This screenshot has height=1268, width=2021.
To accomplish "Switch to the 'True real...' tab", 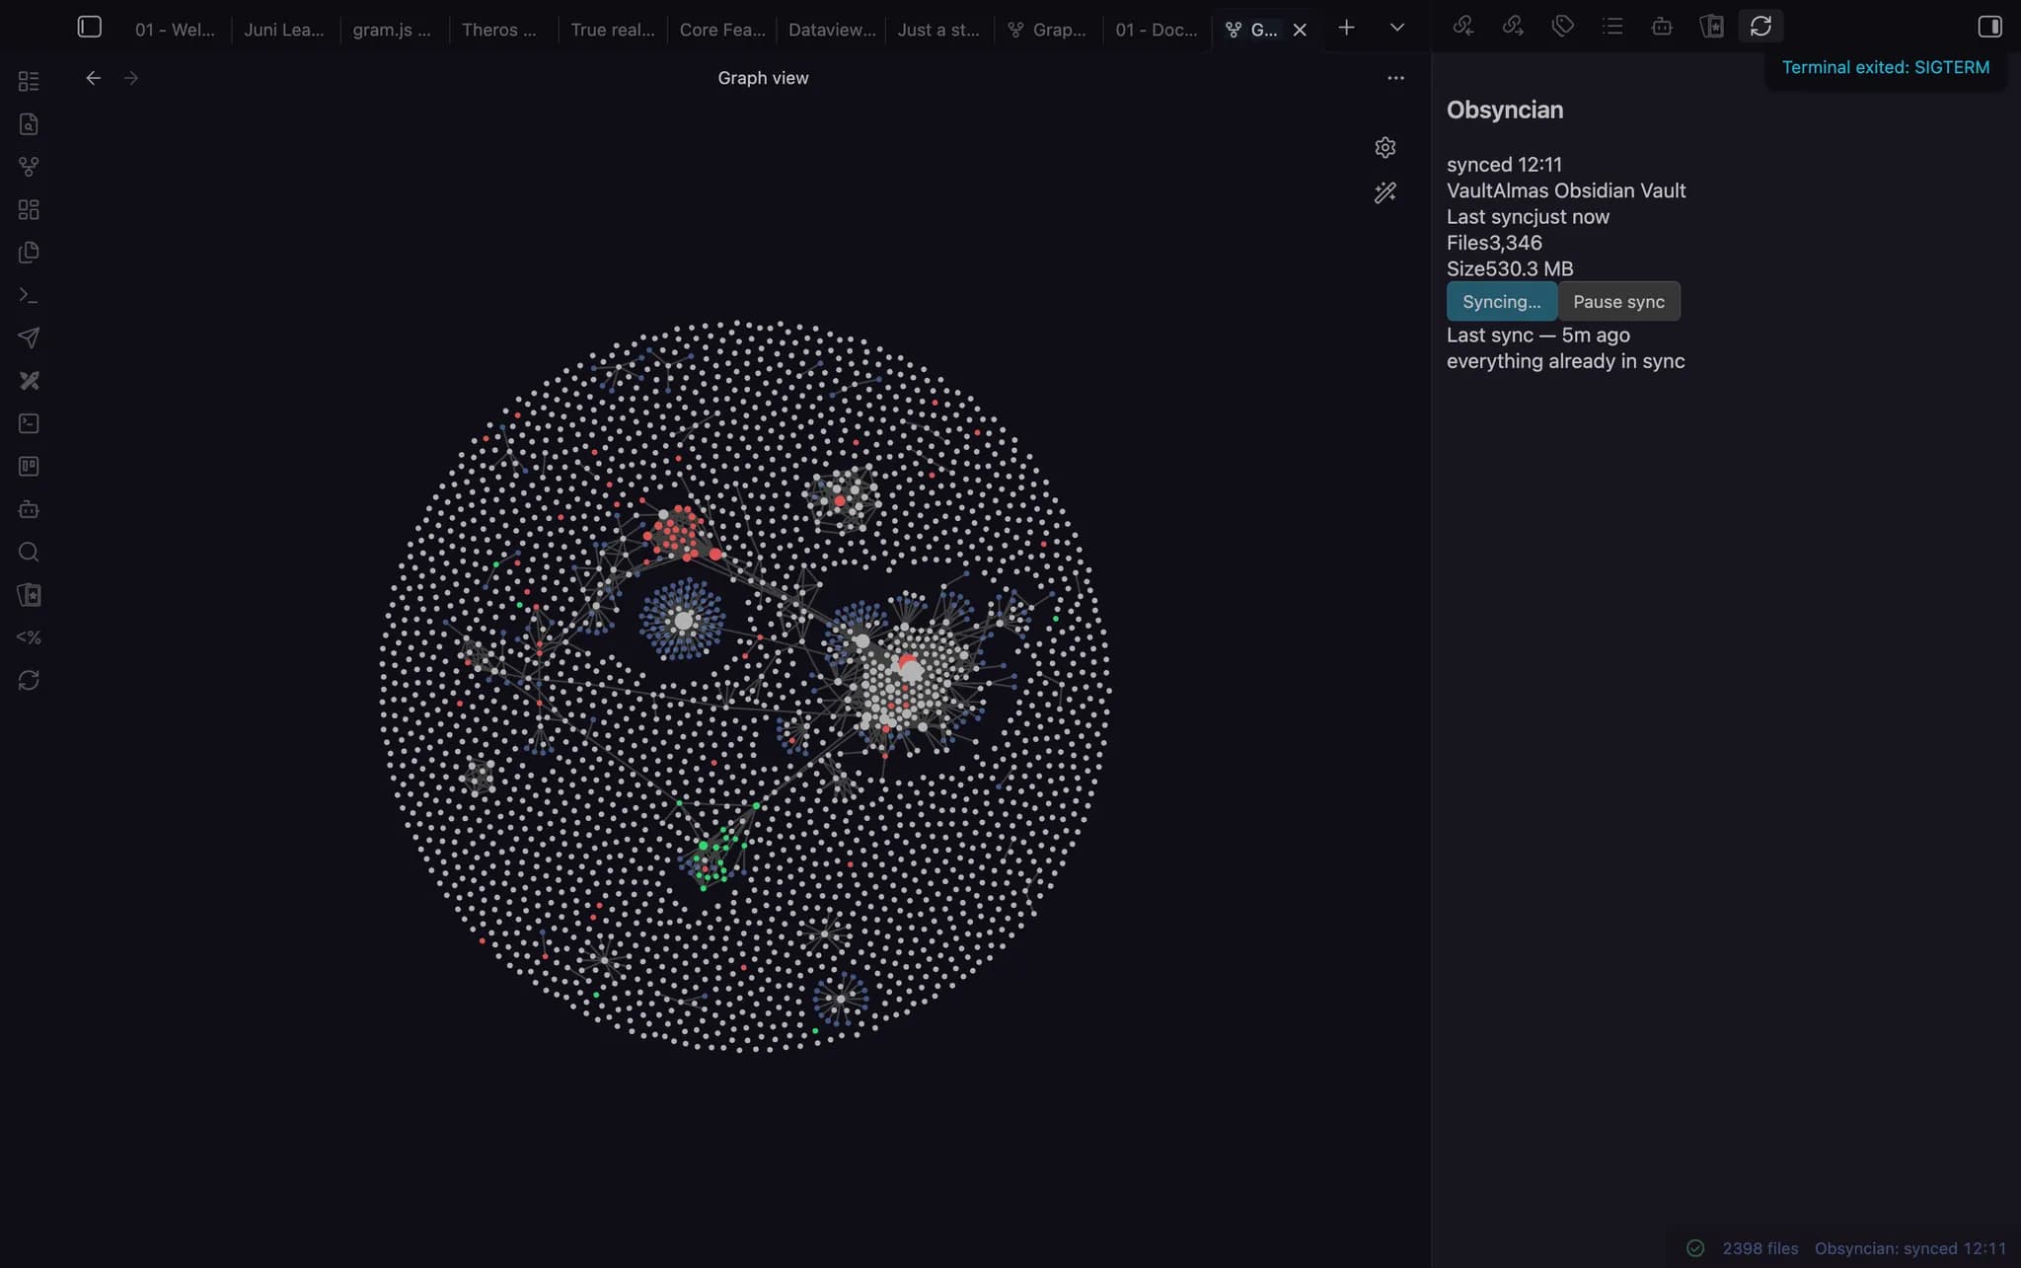I will (613, 30).
